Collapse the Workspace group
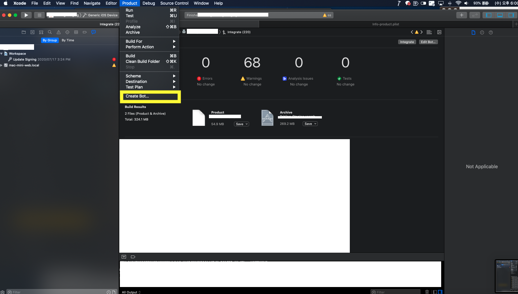The height and width of the screenshot is (294, 518). [x=1, y=54]
